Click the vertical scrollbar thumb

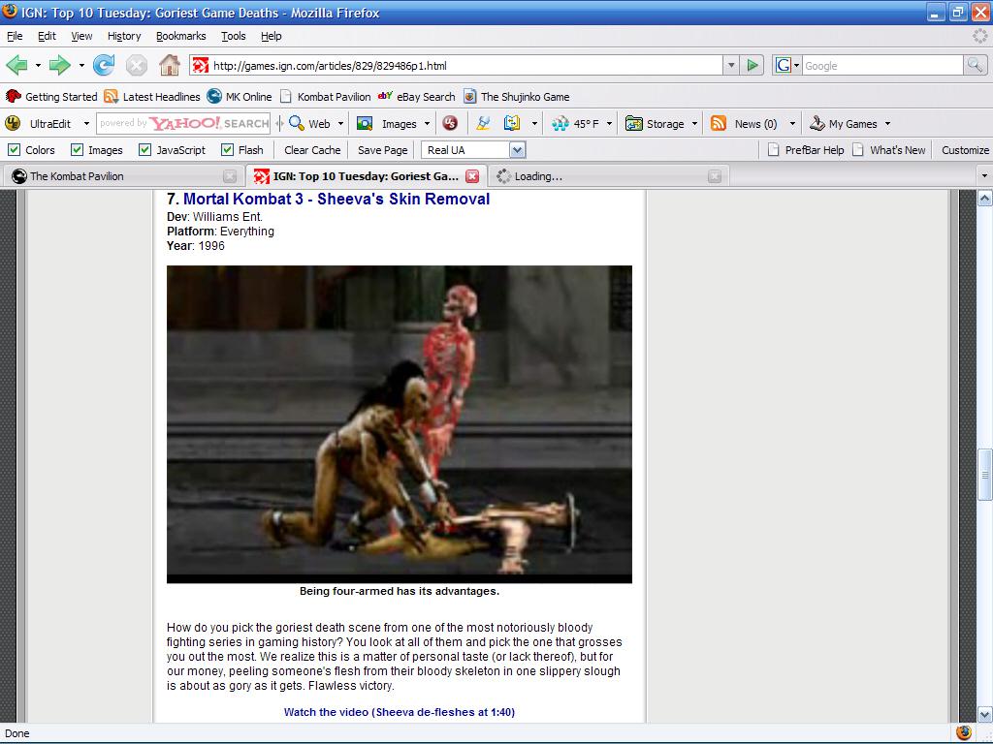pos(984,473)
